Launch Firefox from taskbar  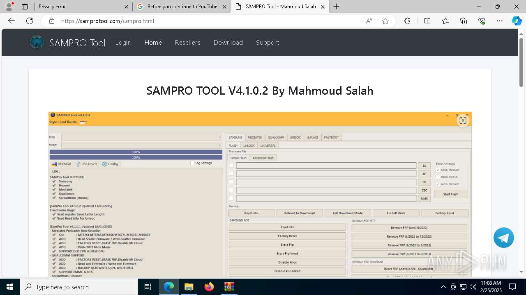point(209,287)
